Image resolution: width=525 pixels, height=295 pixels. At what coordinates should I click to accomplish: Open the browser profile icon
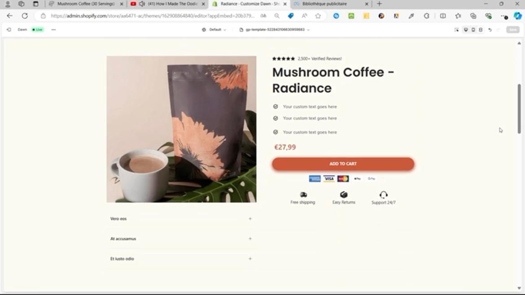(7, 4)
